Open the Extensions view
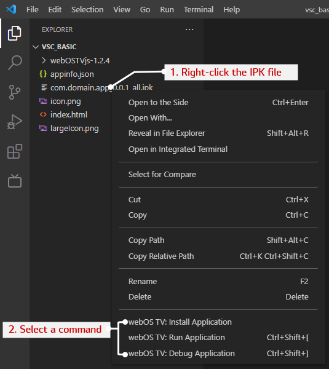The width and height of the screenshot is (329, 369). tap(15, 151)
